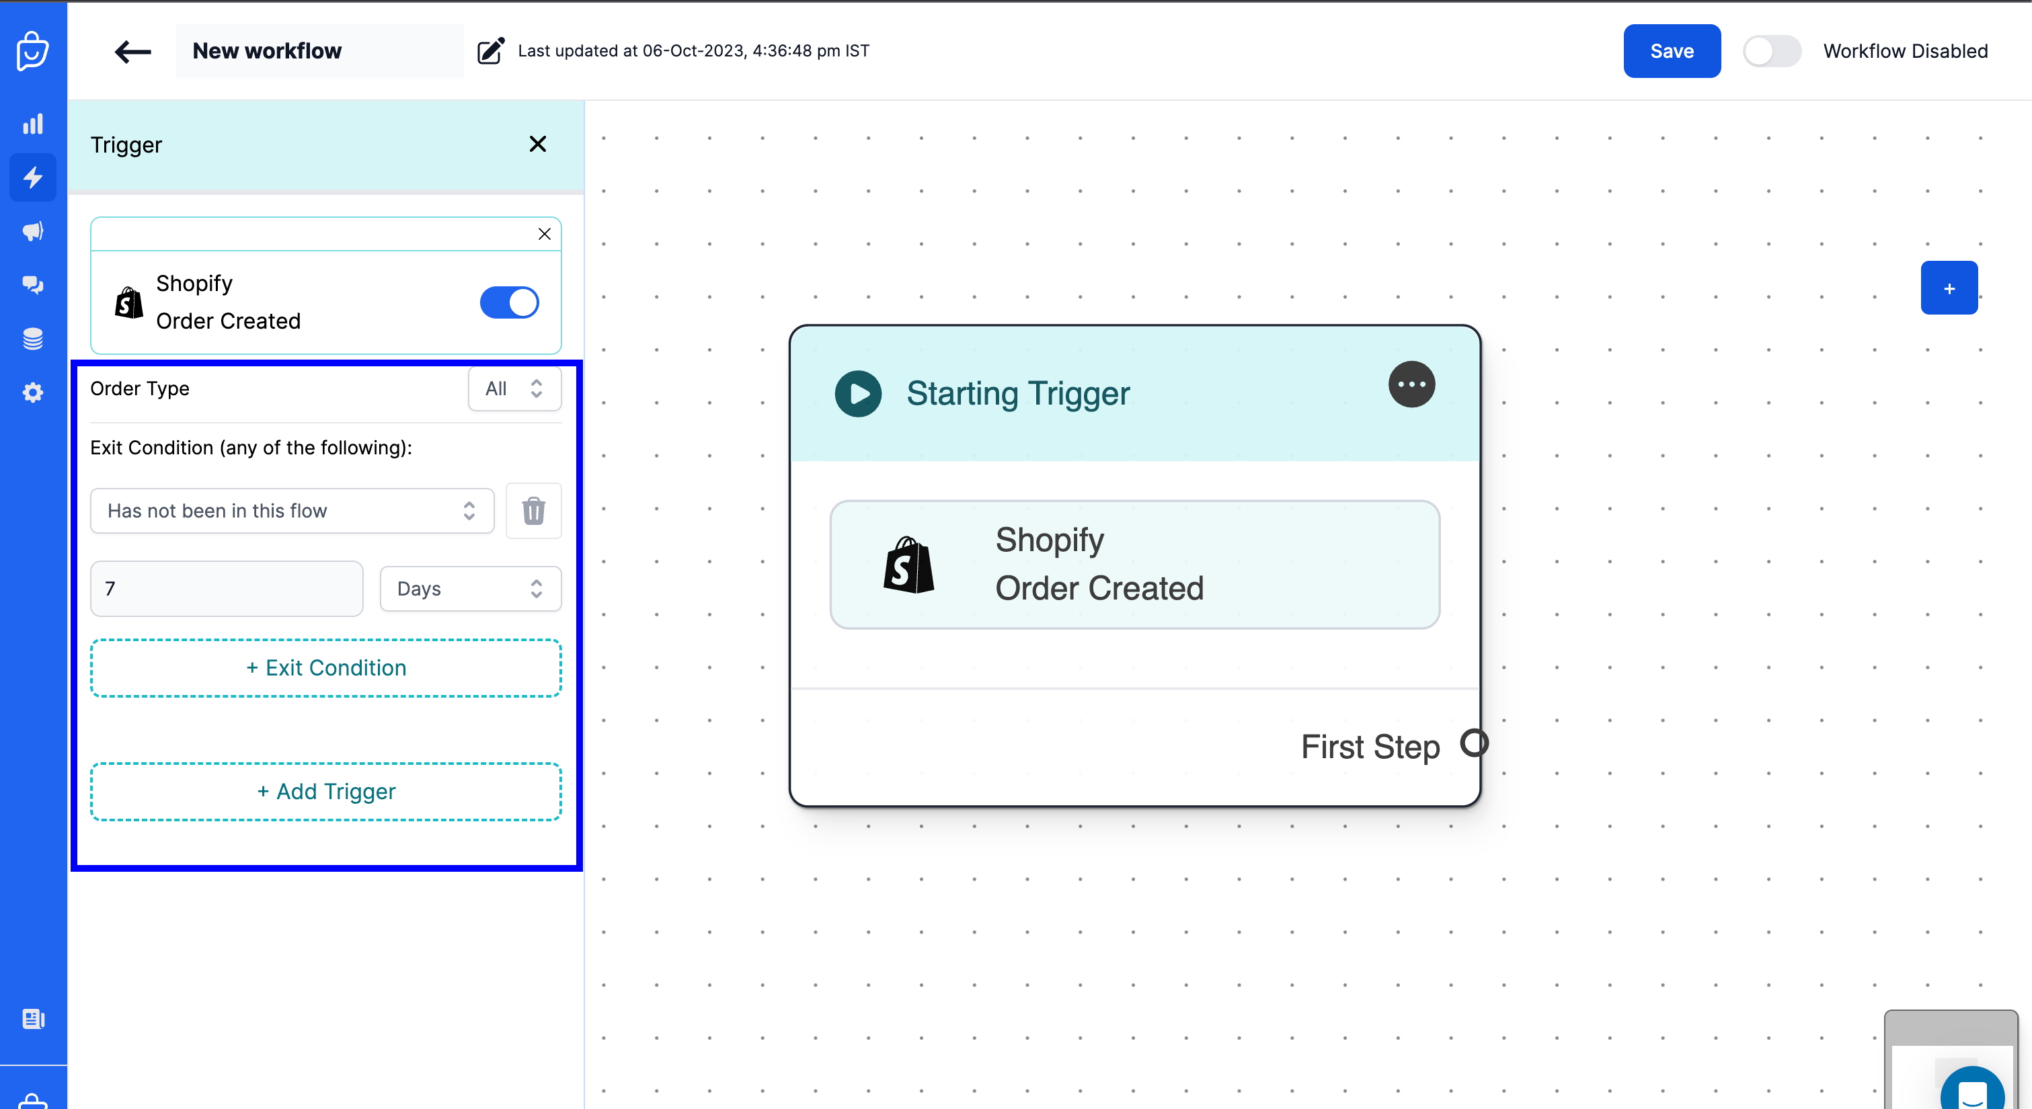
Task: Expand the Order Type dropdown
Action: click(x=514, y=389)
